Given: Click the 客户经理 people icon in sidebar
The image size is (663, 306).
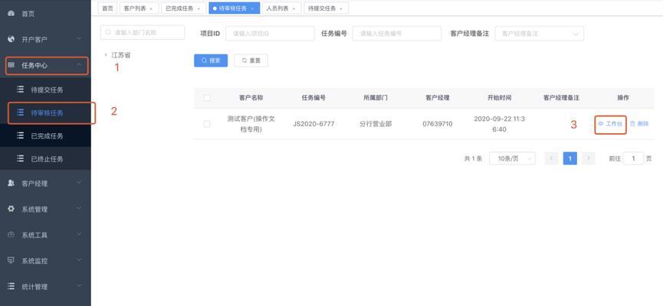Looking at the screenshot, I should click(11, 183).
